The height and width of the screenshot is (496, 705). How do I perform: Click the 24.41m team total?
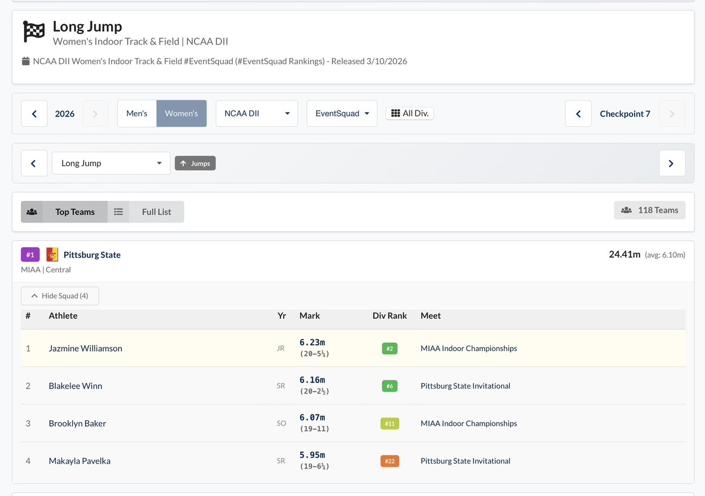click(x=625, y=254)
